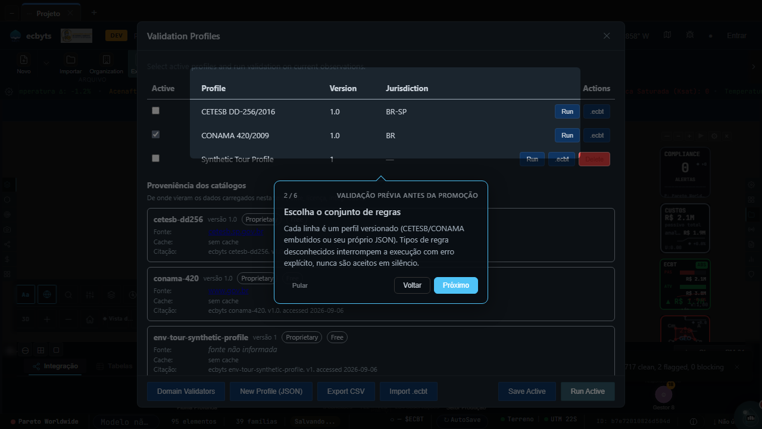Click the Domain Validators button
The height and width of the screenshot is (429, 762).
coord(186,391)
